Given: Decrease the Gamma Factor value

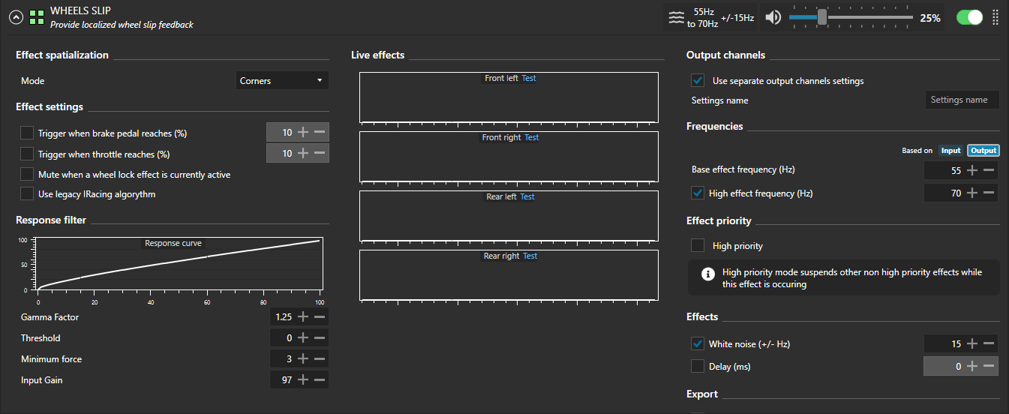Looking at the screenshot, I should click(320, 317).
